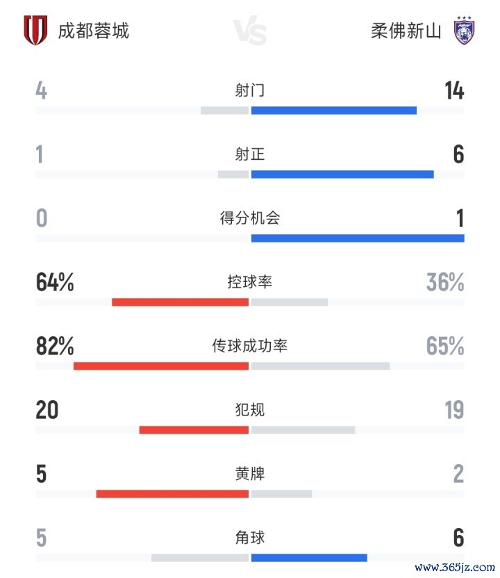The width and height of the screenshot is (500, 578).
Task: Select the 犯规 stat label
Action: (x=249, y=410)
